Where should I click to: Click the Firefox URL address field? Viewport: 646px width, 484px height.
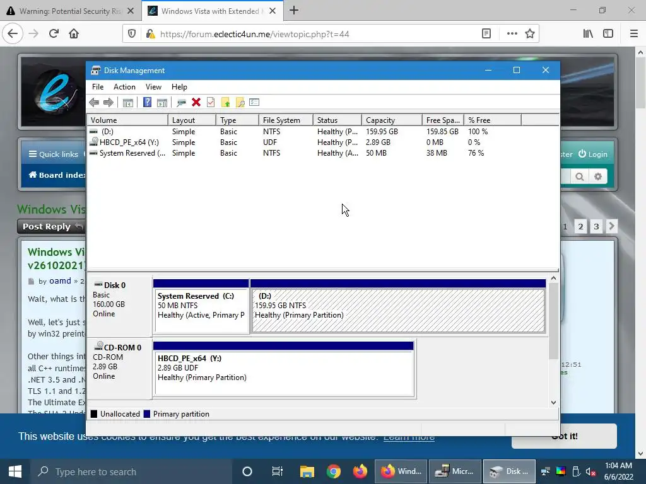pos(317,34)
